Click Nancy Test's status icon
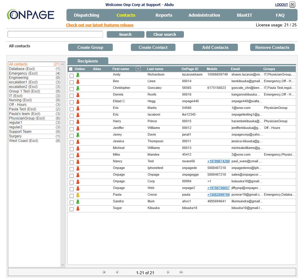The image size is (301, 280). [78, 162]
